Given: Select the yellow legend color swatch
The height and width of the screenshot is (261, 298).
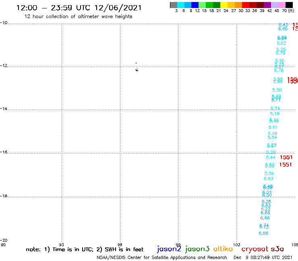Looking at the screenshot, I should 224,5.
